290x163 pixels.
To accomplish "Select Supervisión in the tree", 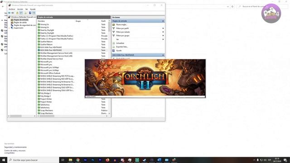I will click(x=17, y=28).
